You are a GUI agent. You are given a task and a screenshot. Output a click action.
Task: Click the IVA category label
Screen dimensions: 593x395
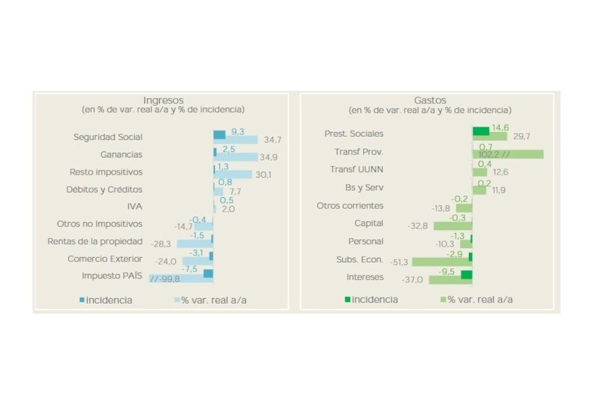click(134, 207)
